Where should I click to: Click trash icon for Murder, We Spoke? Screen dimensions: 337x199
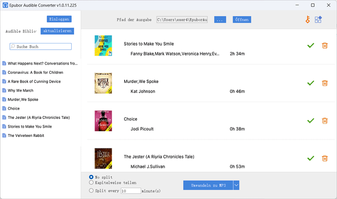pyautogui.click(x=325, y=83)
